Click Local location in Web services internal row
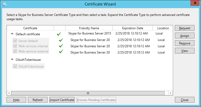The image size is (201, 107). click(161, 46)
